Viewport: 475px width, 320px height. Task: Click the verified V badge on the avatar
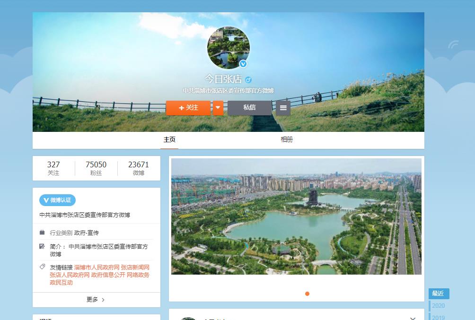(243, 64)
